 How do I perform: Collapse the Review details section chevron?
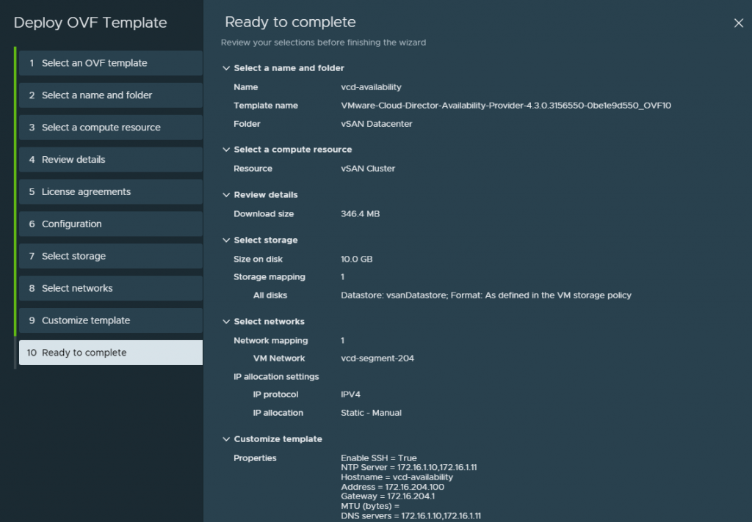tap(226, 195)
